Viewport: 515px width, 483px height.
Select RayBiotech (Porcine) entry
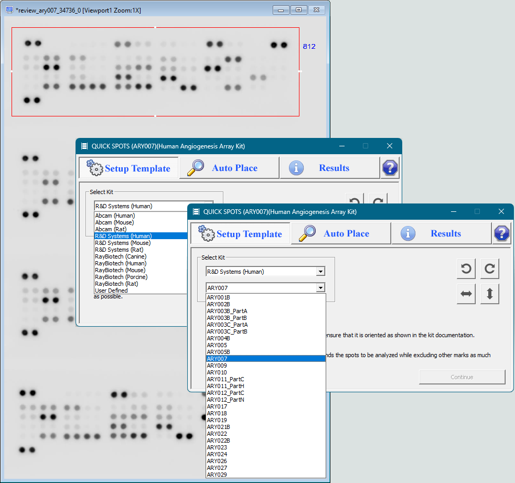[x=141, y=277]
